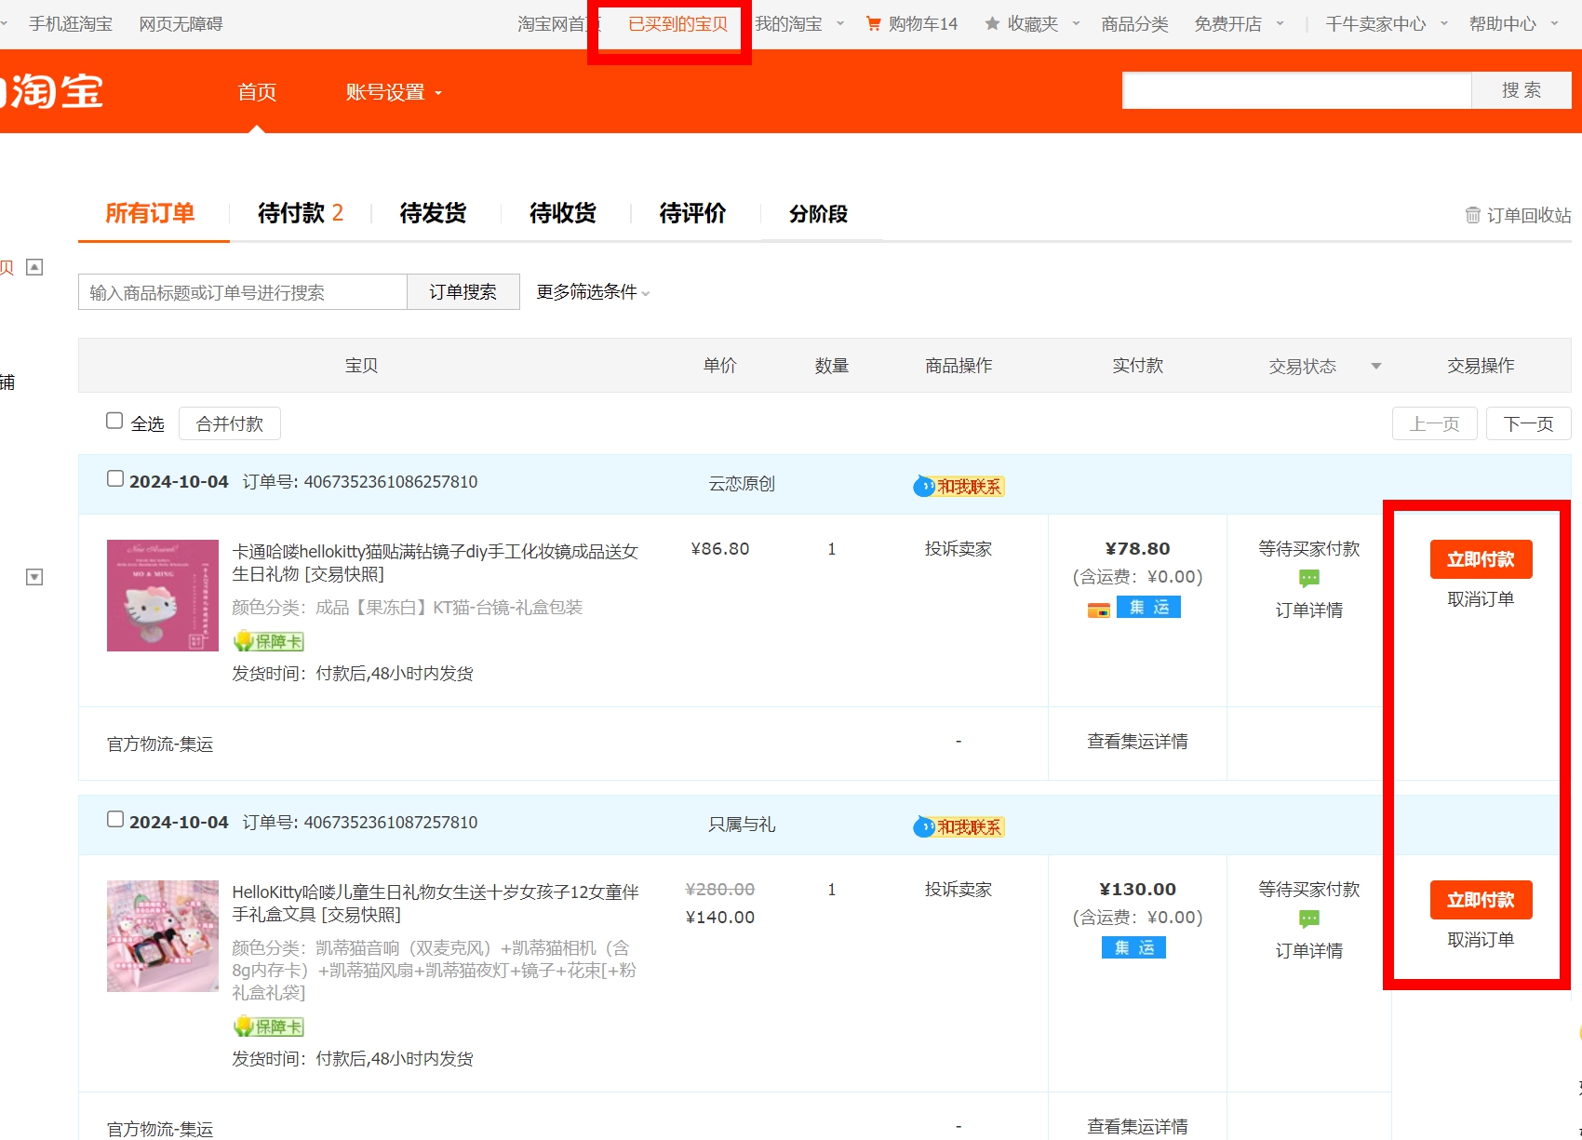Viewport: 1582px width, 1140px height.
Task: Go to 下一页 of orders
Action: (x=1529, y=423)
